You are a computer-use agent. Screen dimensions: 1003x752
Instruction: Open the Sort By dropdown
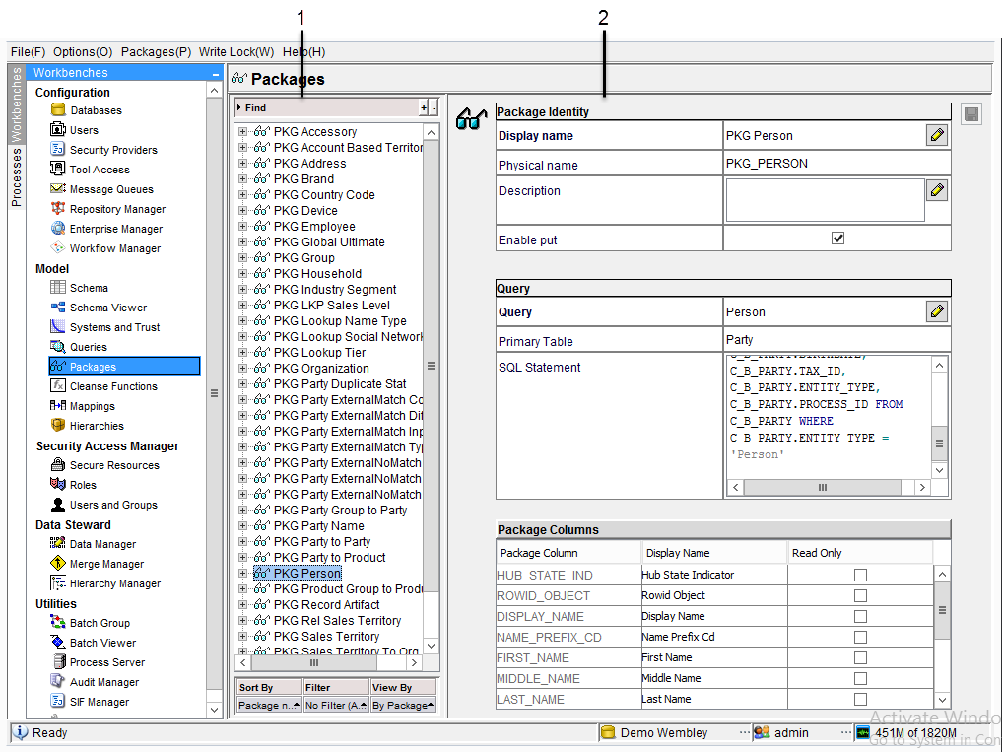267,705
